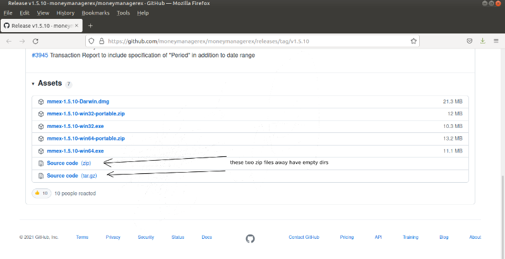Download Source code (tar.gz)
505x259 pixels.
72,176
